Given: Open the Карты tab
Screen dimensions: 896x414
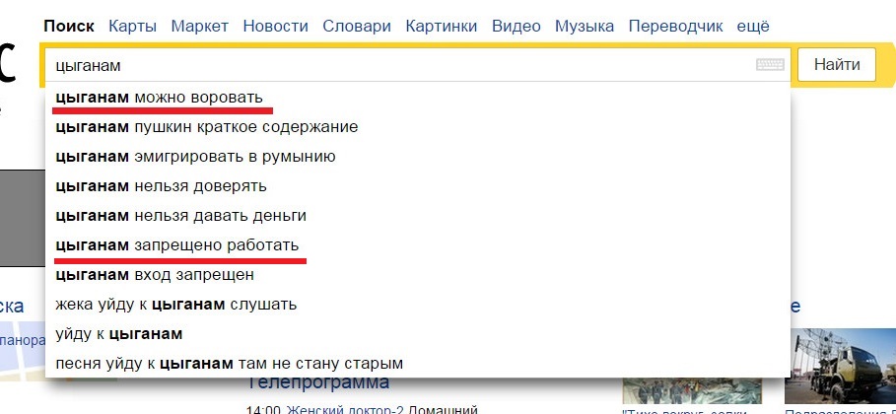Looking at the screenshot, I should pos(132,27).
